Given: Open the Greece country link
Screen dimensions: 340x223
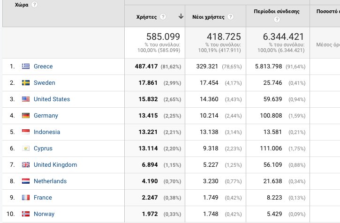Looking at the screenshot, I should click(x=43, y=67).
